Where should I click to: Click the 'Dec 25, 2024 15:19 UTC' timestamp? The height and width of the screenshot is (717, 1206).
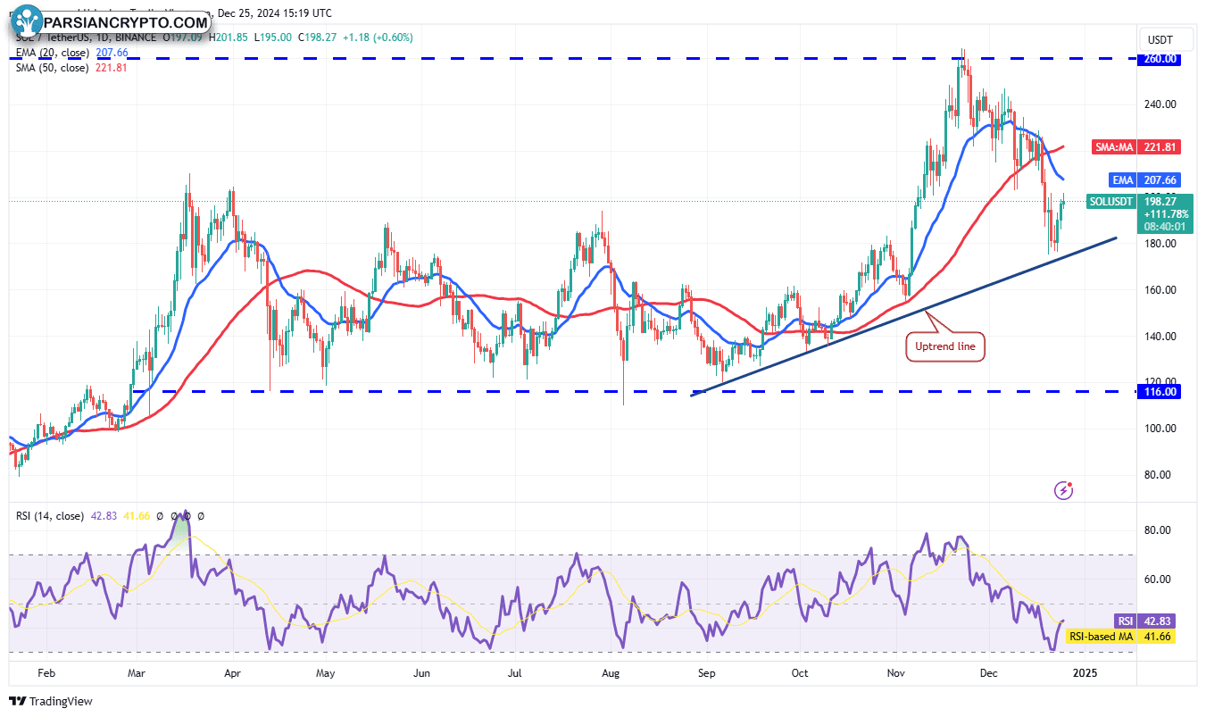click(275, 13)
